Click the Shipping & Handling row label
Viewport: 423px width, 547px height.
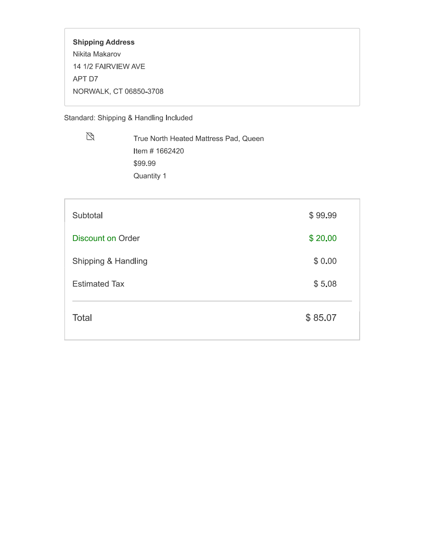pos(110,261)
